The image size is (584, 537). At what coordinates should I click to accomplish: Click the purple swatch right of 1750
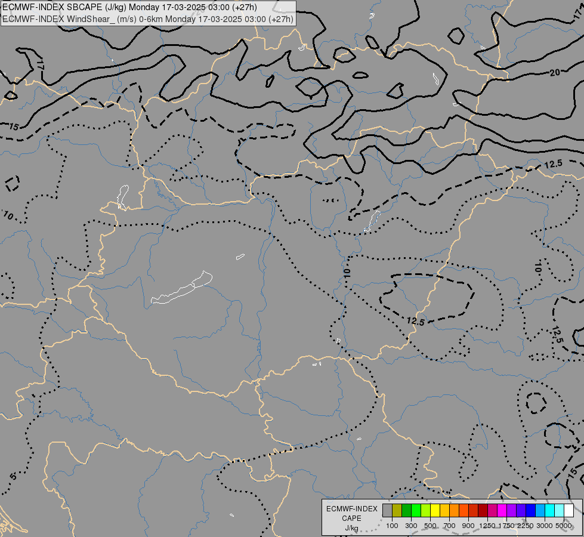point(511,511)
